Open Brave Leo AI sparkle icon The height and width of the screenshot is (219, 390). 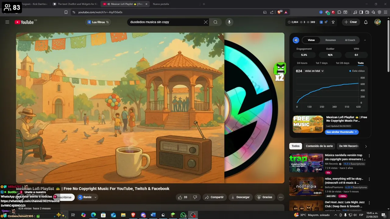pyautogui.click(x=373, y=12)
